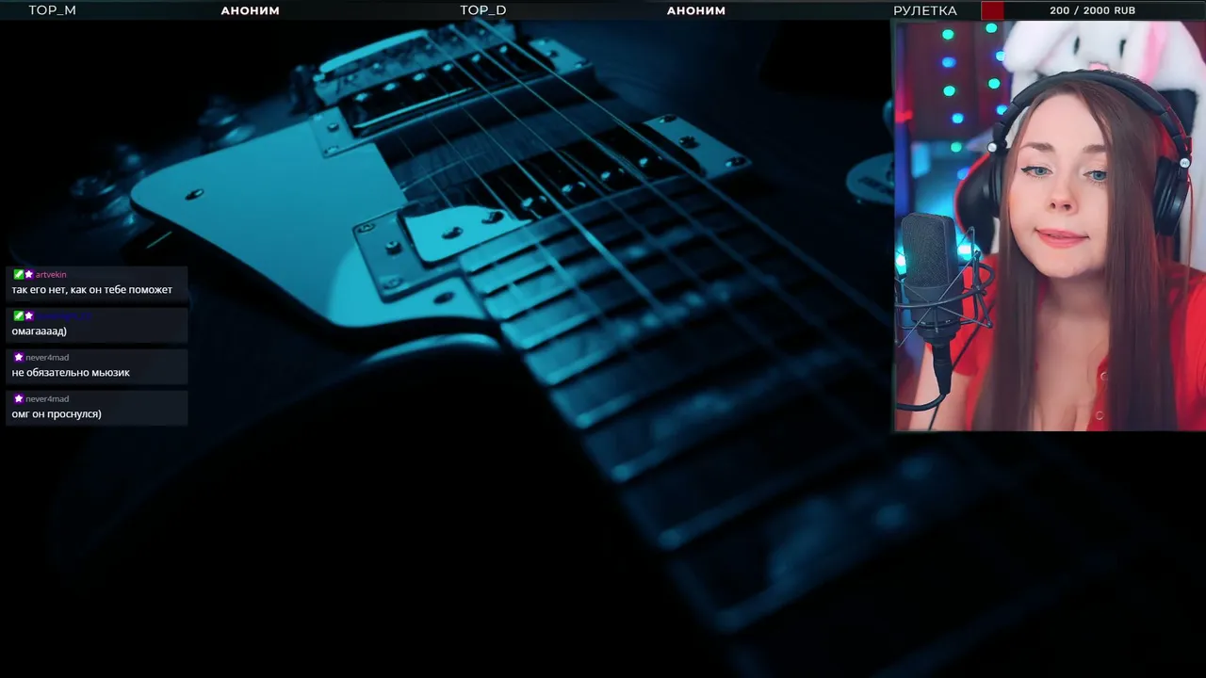Image resolution: width=1206 pixels, height=678 pixels.
Task: Click the green moderator badge above "омагаааад)"
Action: [x=18, y=315]
